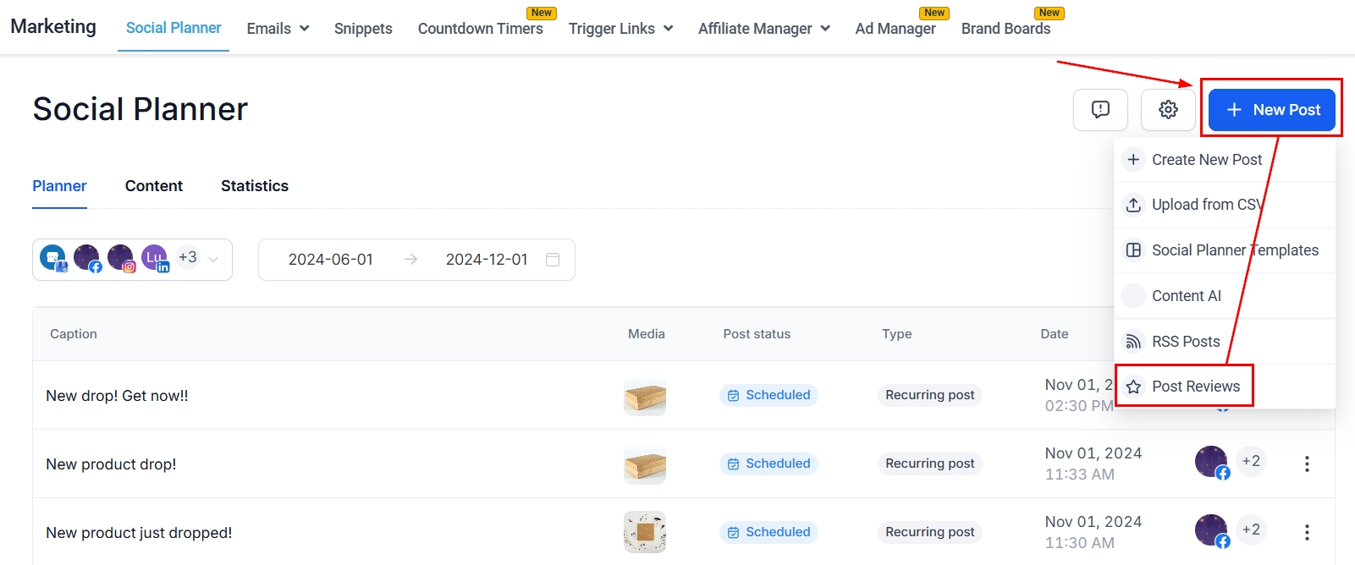1355x565 pixels.
Task: Open three-dot menu for New product drop!
Action: [1307, 464]
